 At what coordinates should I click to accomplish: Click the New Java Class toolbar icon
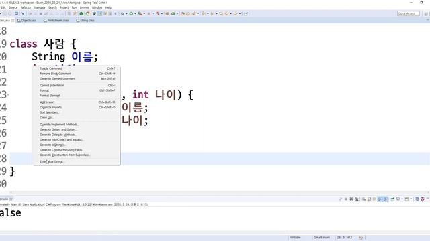pyautogui.click(x=173, y=13)
